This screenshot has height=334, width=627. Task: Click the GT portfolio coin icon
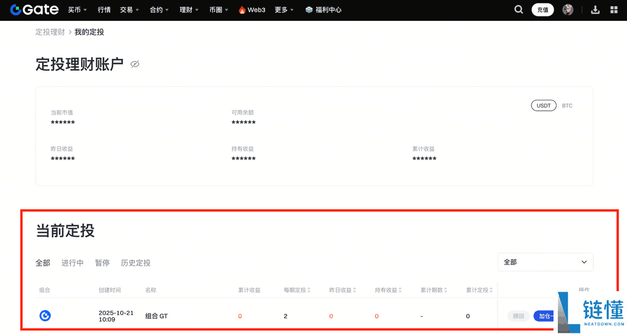point(45,316)
